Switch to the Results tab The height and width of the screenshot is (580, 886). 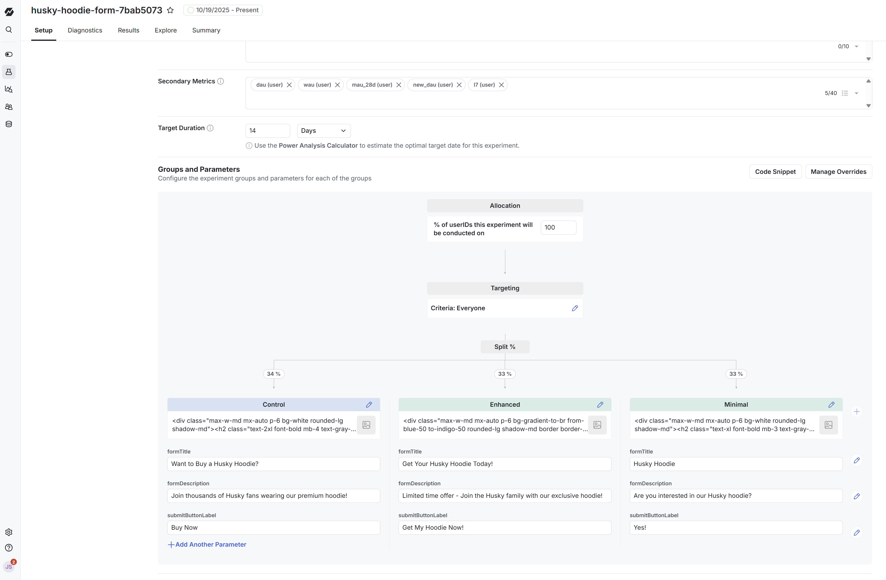click(x=129, y=30)
